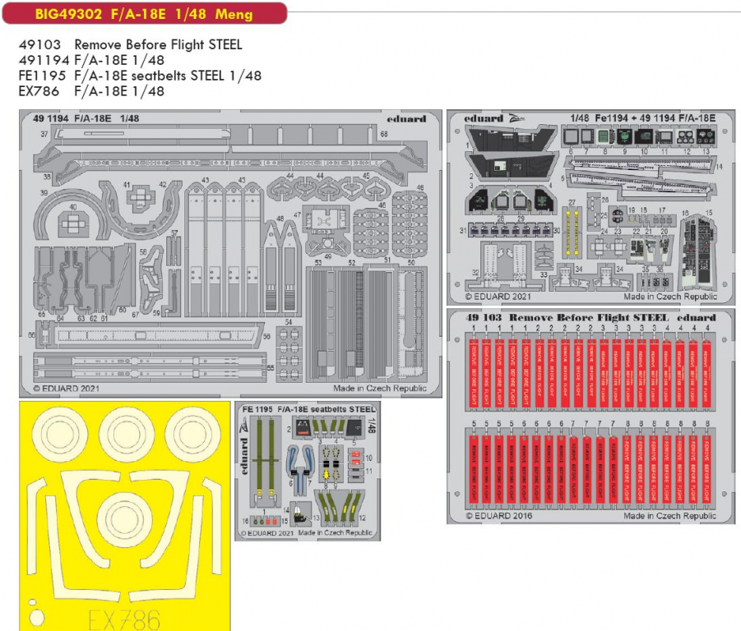This screenshot has width=741, height=631.
Task: Select the 'FE1195 F/A-18E seatbelts STEEL 1/48' line
Action: point(140,76)
